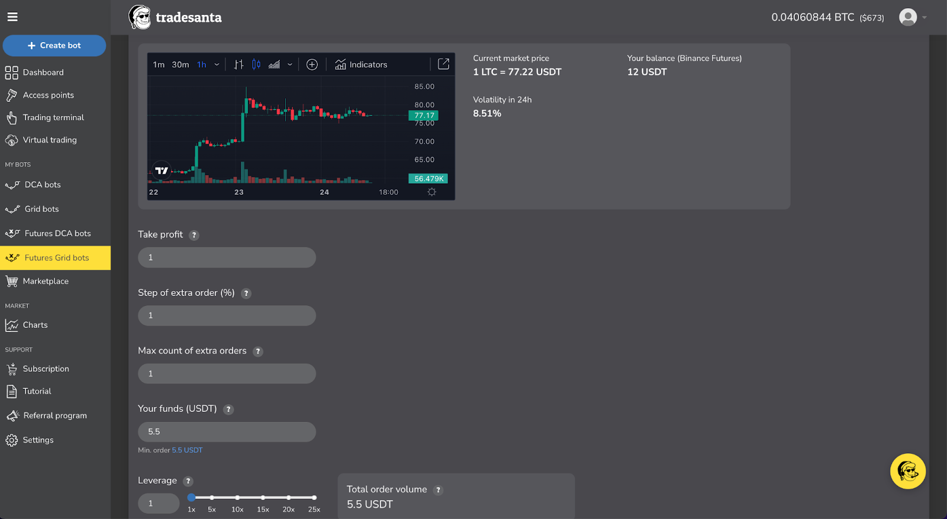This screenshot has height=519, width=947.
Task: Click the DCA bots icon
Action: [12, 185]
